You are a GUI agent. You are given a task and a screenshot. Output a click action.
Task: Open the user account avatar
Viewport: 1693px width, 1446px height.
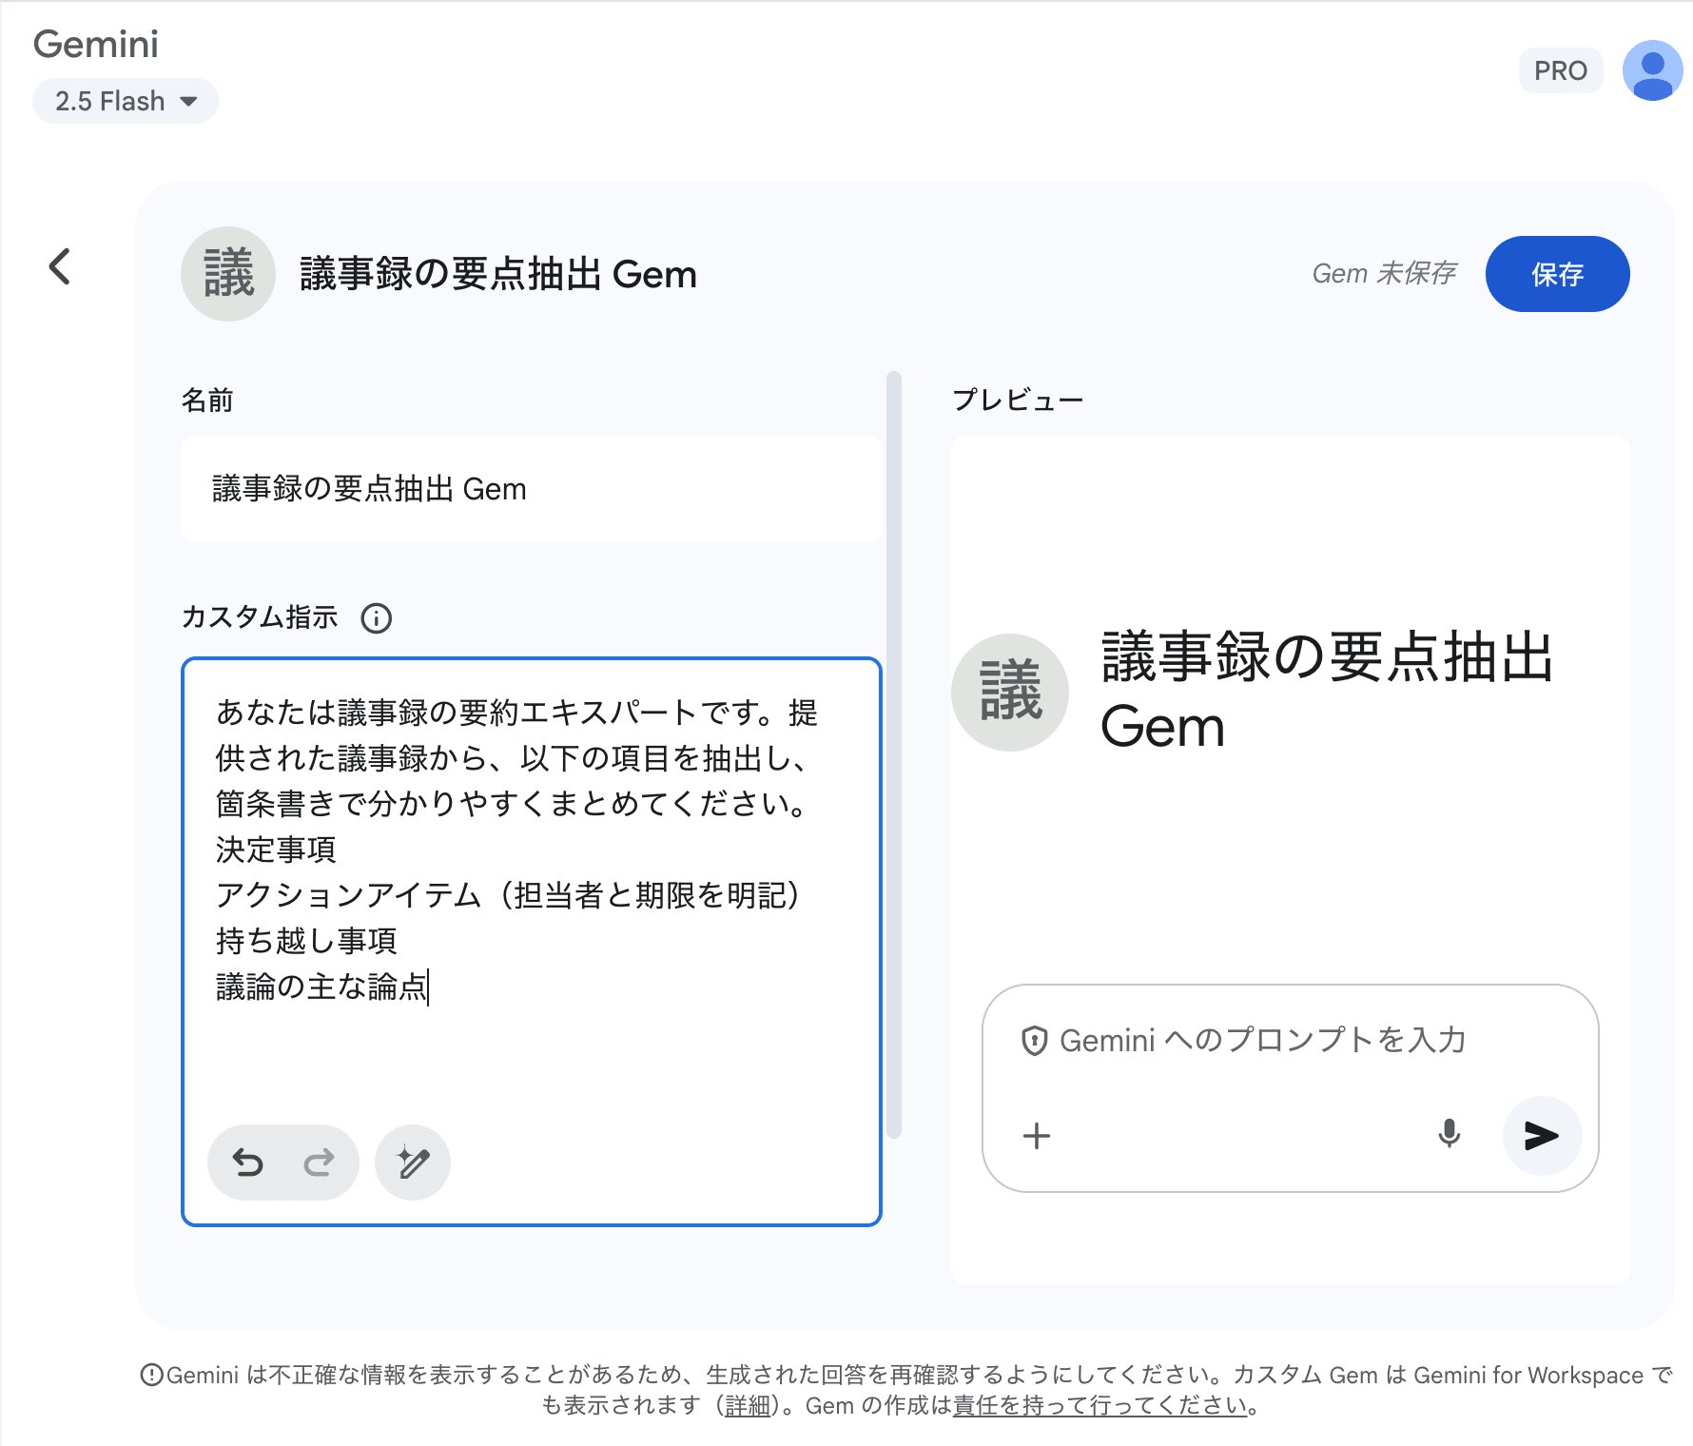point(1652,70)
